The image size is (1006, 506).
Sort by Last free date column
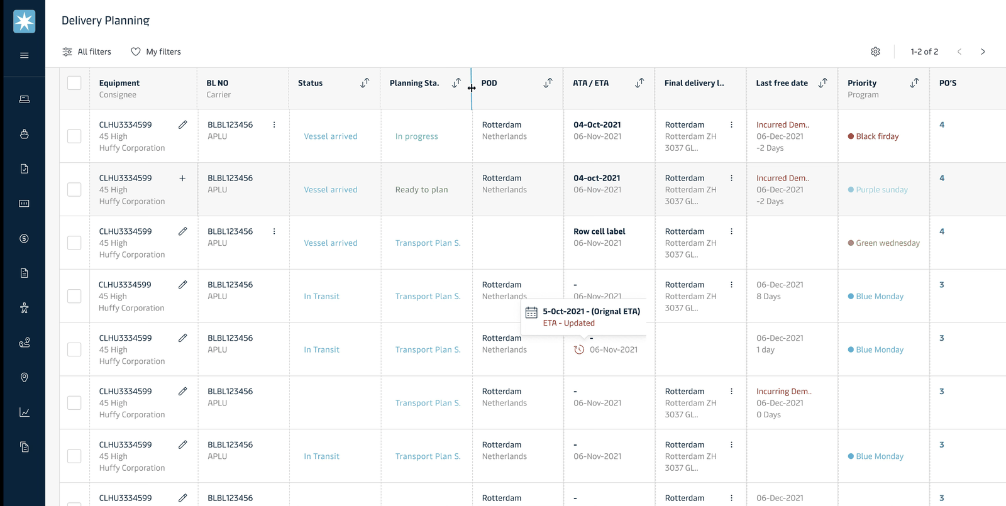coord(822,83)
